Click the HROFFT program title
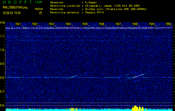Image resolution: width=175 pixels, height=111 pixels. point(18,2)
